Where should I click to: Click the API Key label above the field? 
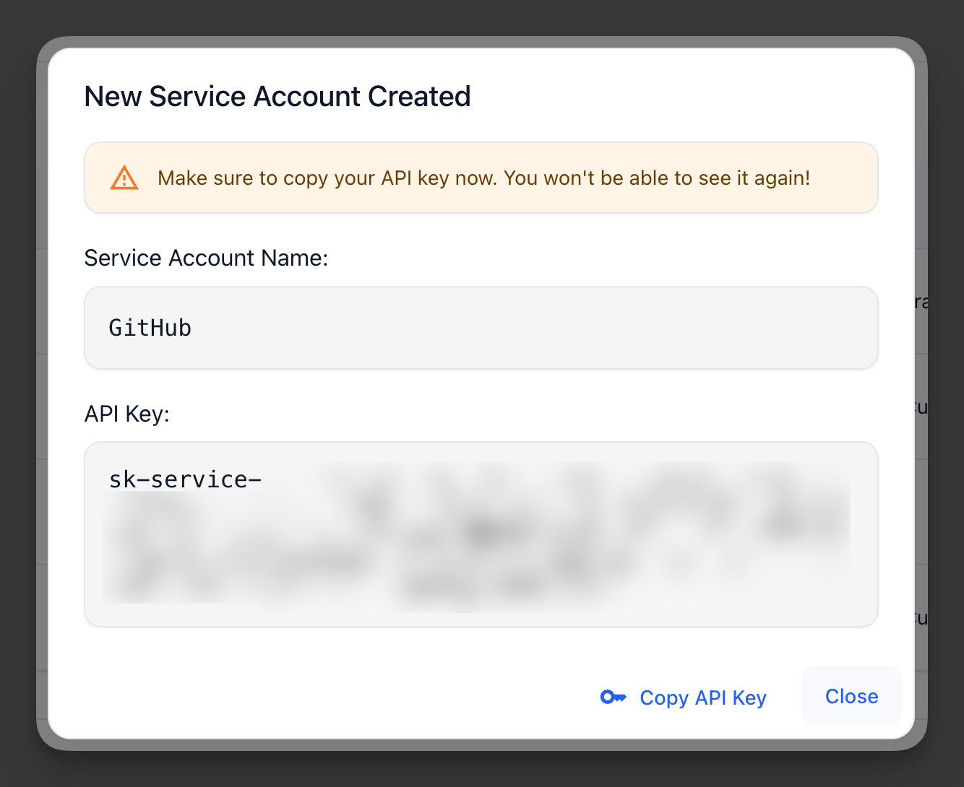(127, 413)
